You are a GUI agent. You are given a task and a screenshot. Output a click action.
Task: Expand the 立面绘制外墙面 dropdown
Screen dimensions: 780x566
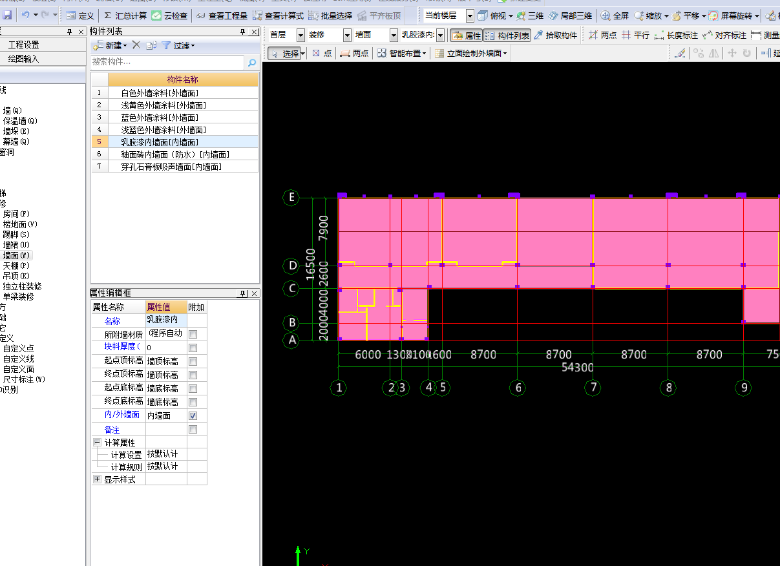click(x=505, y=54)
